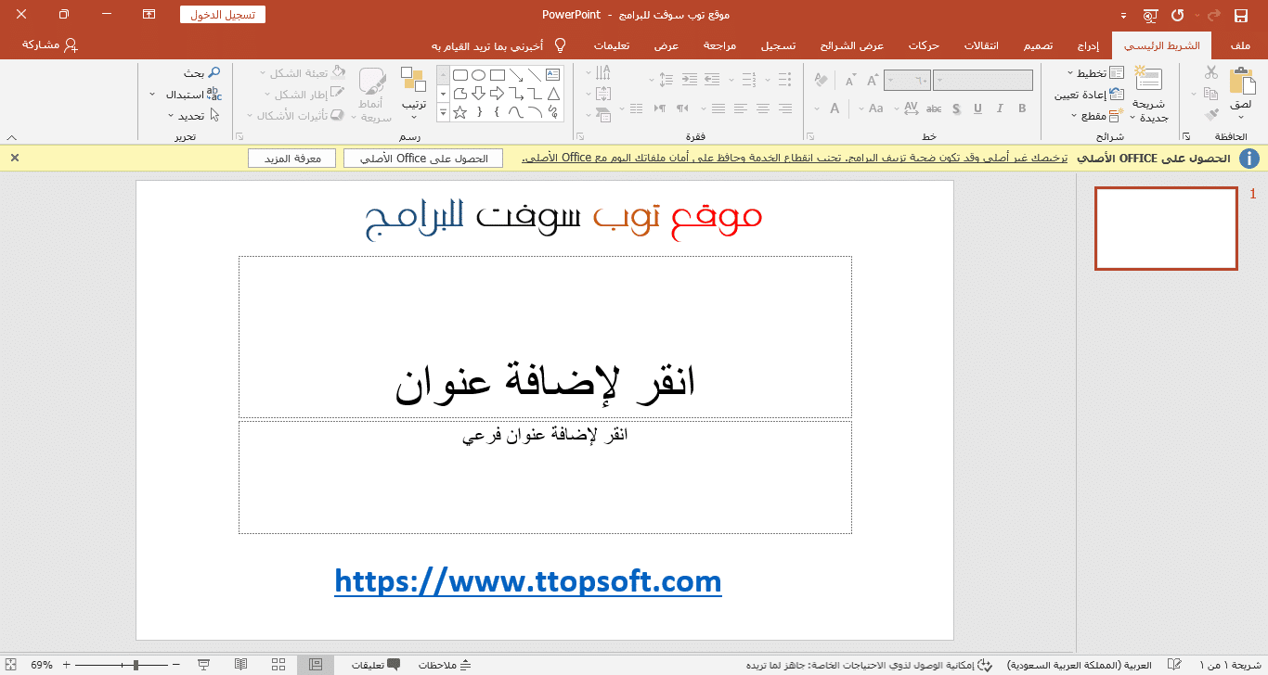Image resolution: width=1268 pixels, height=675 pixels.
Task: Collapse the ribbon with chevron
Action: tap(10, 136)
